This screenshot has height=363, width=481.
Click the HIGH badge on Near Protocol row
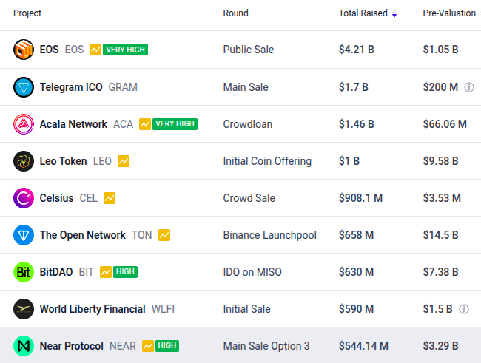pos(167,346)
